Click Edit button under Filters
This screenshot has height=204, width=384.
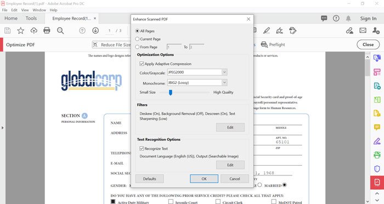(230, 127)
